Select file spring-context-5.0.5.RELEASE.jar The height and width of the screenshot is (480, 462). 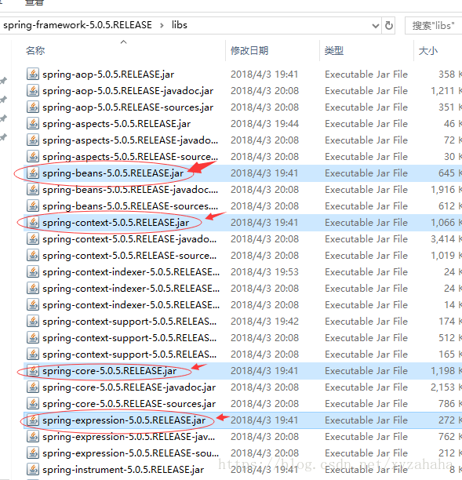(115, 223)
